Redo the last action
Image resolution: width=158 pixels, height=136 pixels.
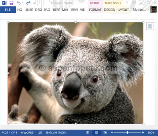28,3
